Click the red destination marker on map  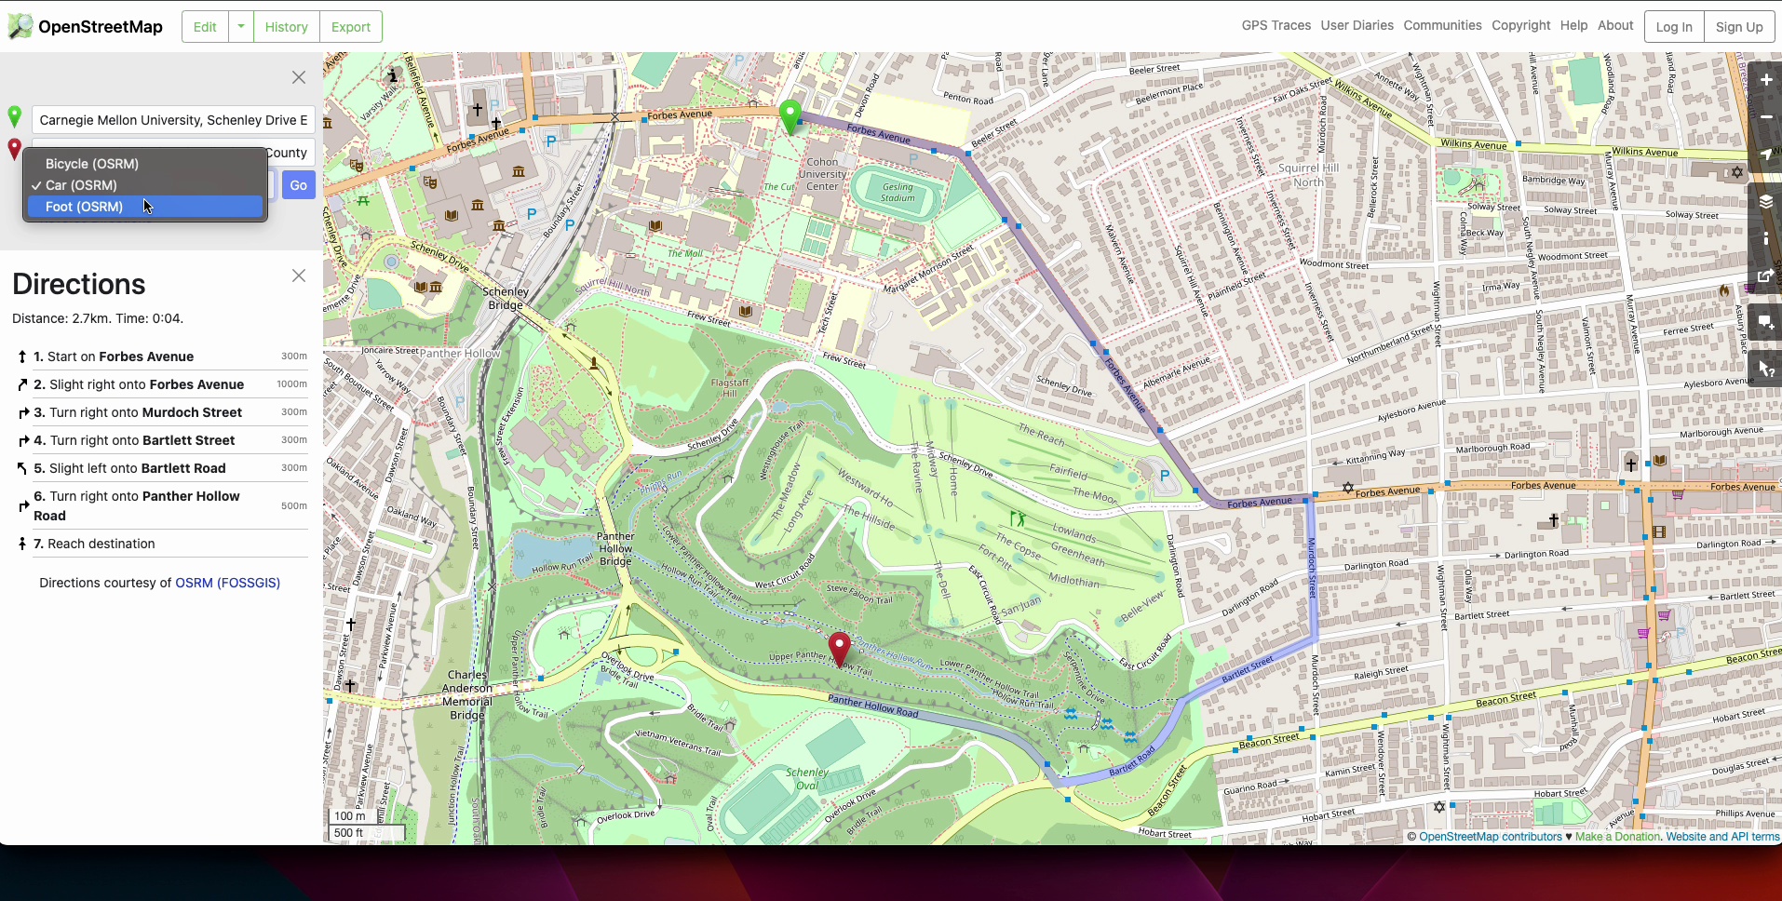(839, 648)
